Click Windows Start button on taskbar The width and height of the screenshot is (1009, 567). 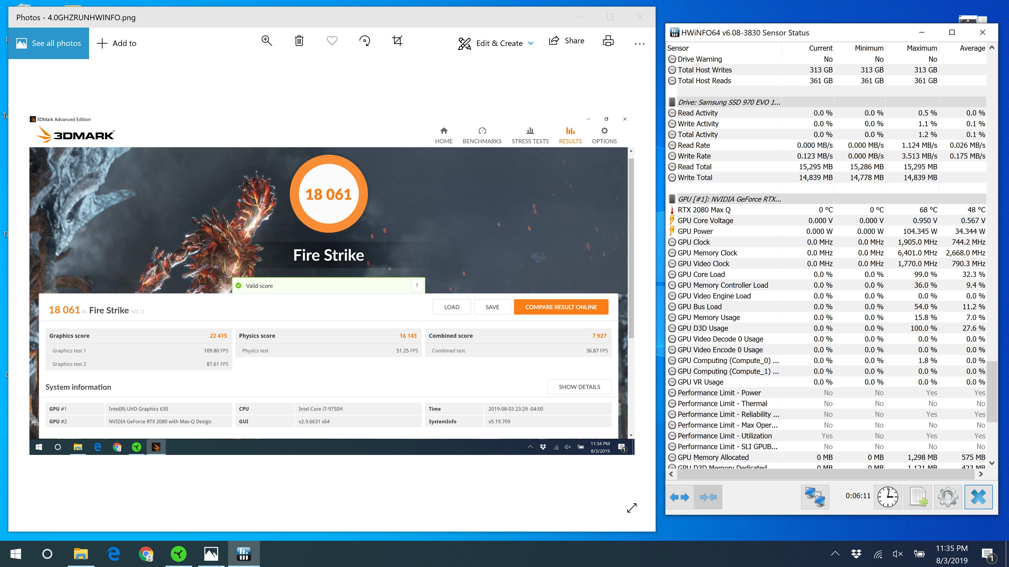[16, 554]
